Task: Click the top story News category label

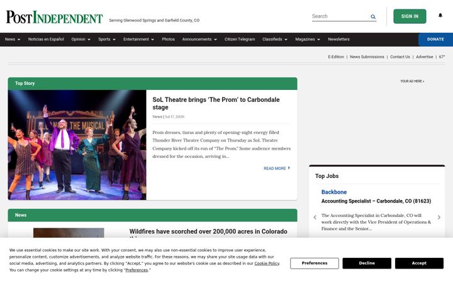Action: [x=157, y=117]
